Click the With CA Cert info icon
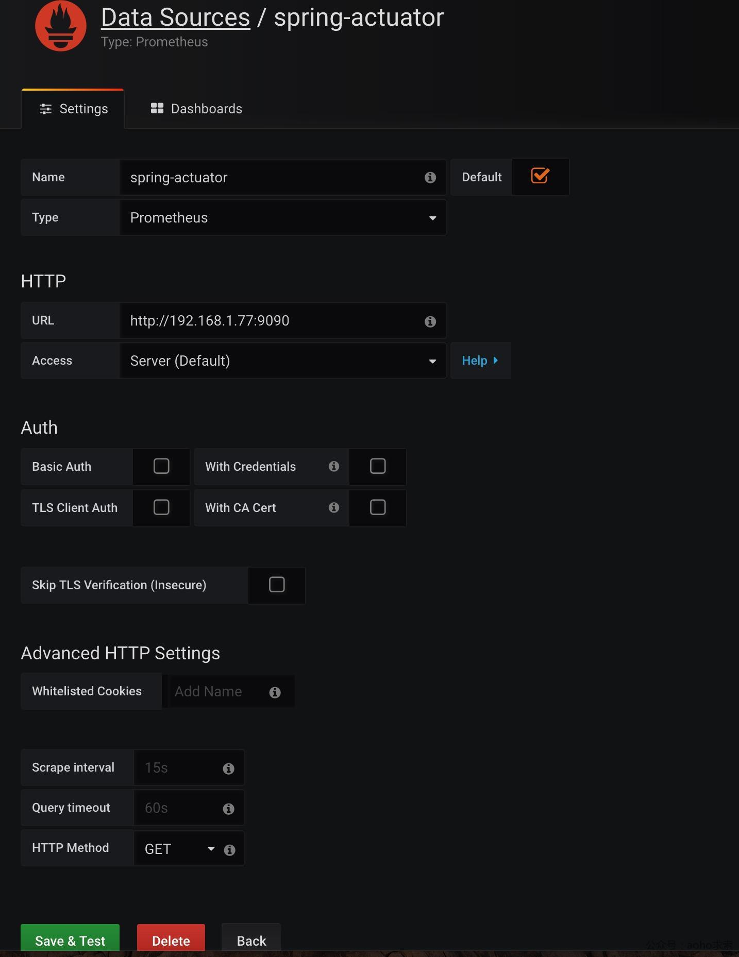 point(334,507)
